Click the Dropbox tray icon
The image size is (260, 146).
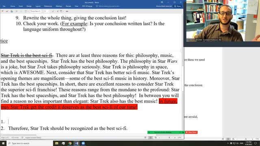[x=231, y=143]
